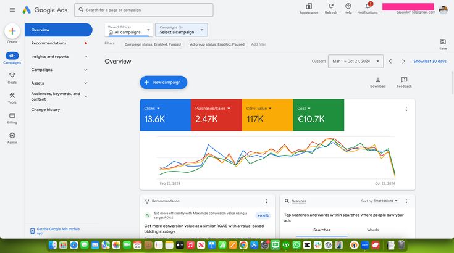Click the New campaign button

tap(163, 82)
